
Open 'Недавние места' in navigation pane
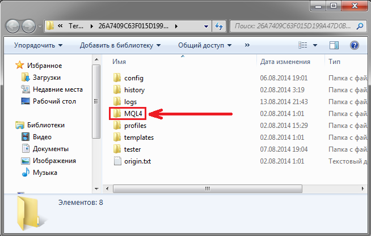click(x=58, y=89)
